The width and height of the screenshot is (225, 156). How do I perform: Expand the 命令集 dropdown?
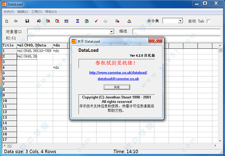180,21
